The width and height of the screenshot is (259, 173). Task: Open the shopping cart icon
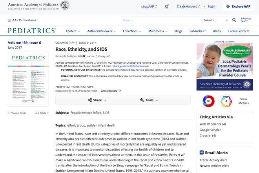point(167,7)
